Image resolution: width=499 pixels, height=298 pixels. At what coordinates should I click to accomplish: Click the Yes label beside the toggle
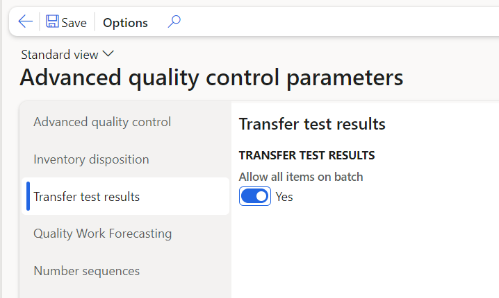284,197
